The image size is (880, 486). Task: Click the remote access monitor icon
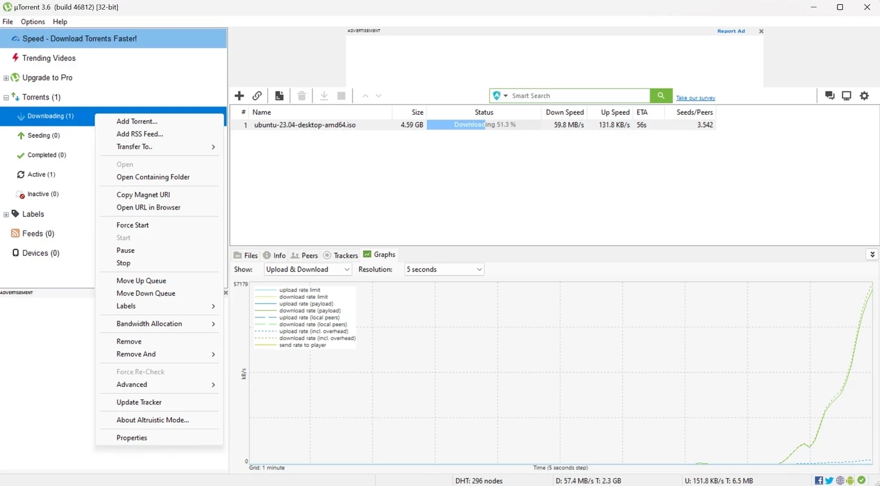coord(846,96)
